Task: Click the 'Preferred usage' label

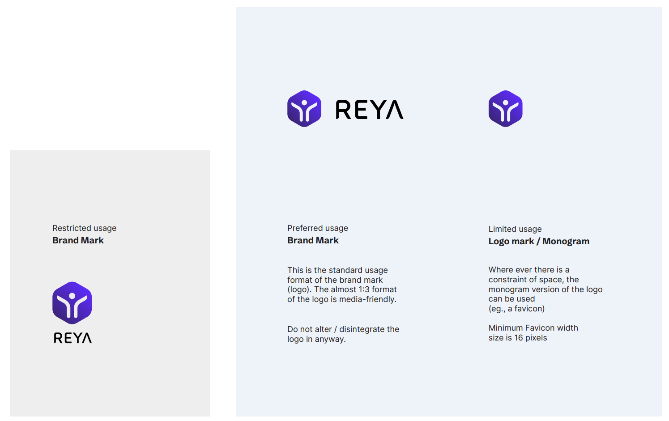Action: tap(317, 228)
